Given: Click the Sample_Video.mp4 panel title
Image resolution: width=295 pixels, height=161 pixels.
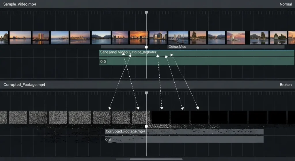Looking at the screenshot, I should pos(20,4).
